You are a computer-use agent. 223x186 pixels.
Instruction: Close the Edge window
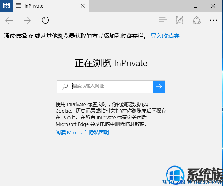pyautogui.click(x=213, y=6)
